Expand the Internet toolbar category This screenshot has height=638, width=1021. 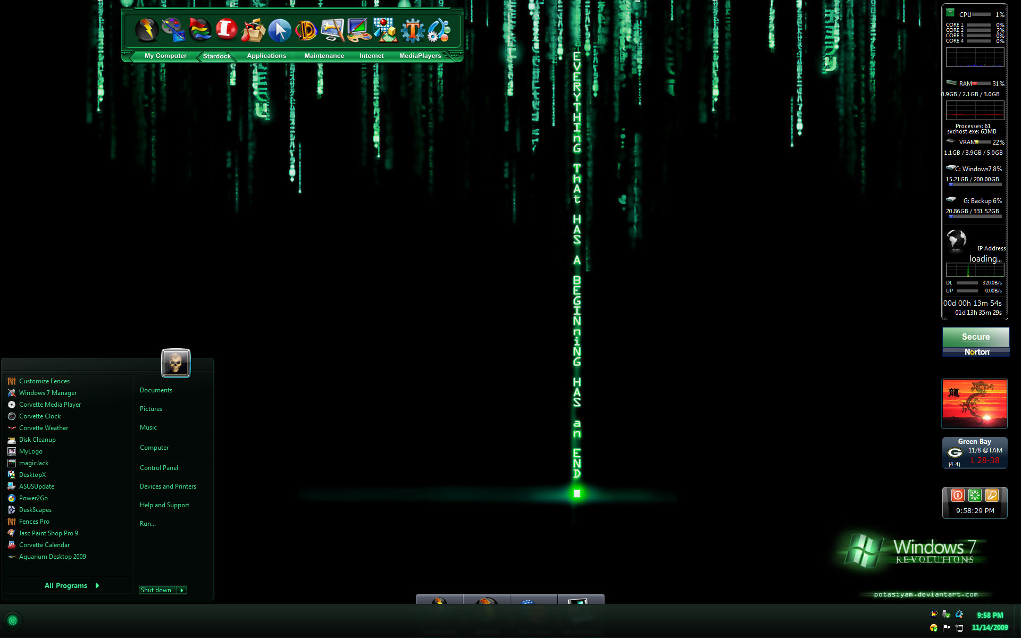(371, 55)
